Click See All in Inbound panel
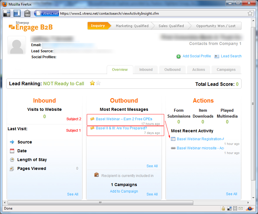Viewport: 258px width, 214px height. tap(73, 194)
